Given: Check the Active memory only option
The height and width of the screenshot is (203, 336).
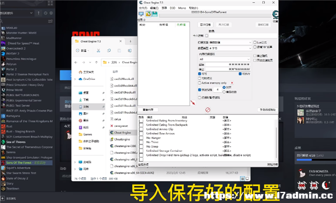Looking at the screenshot, I should pyautogui.click(x=199, y=83).
